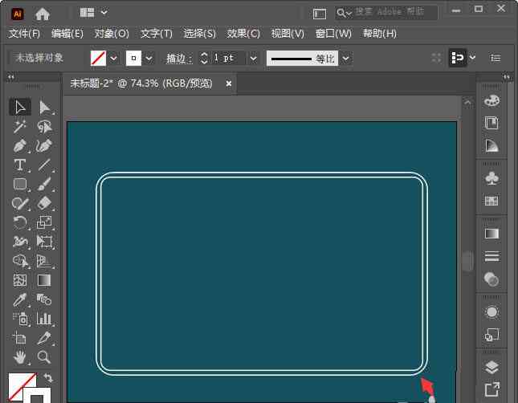518x403 pixels.
Task: Close the 未标题-2 document tab
Action: click(229, 83)
